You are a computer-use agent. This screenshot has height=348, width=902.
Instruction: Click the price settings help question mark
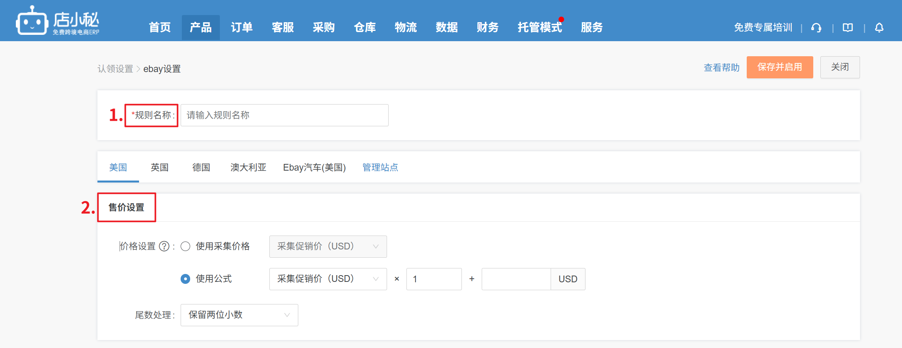pos(164,246)
